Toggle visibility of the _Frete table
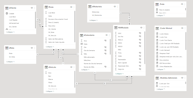 tap(182, 4)
